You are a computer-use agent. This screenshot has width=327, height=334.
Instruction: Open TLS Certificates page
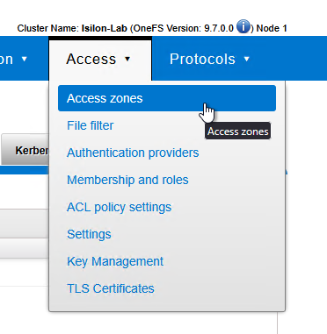pos(111,288)
